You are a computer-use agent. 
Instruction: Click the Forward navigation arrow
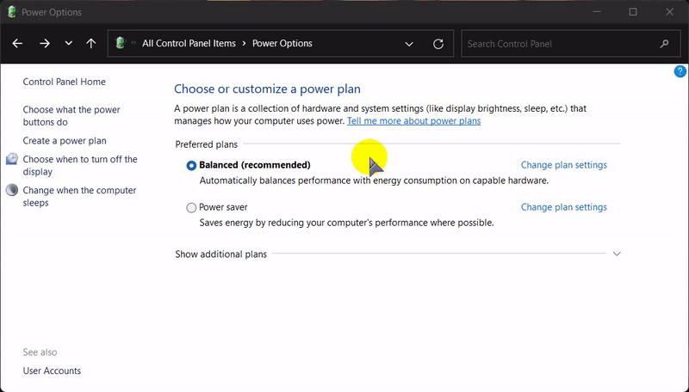tap(45, 44)
